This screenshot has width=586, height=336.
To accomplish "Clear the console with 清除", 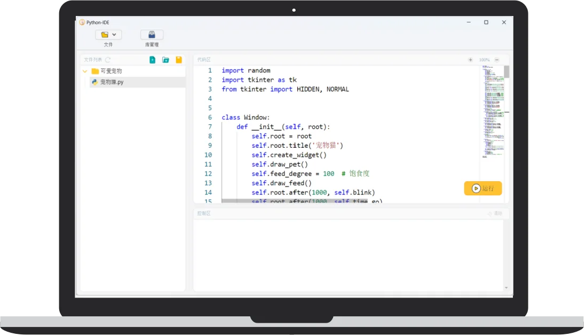I will coord(495,213).
